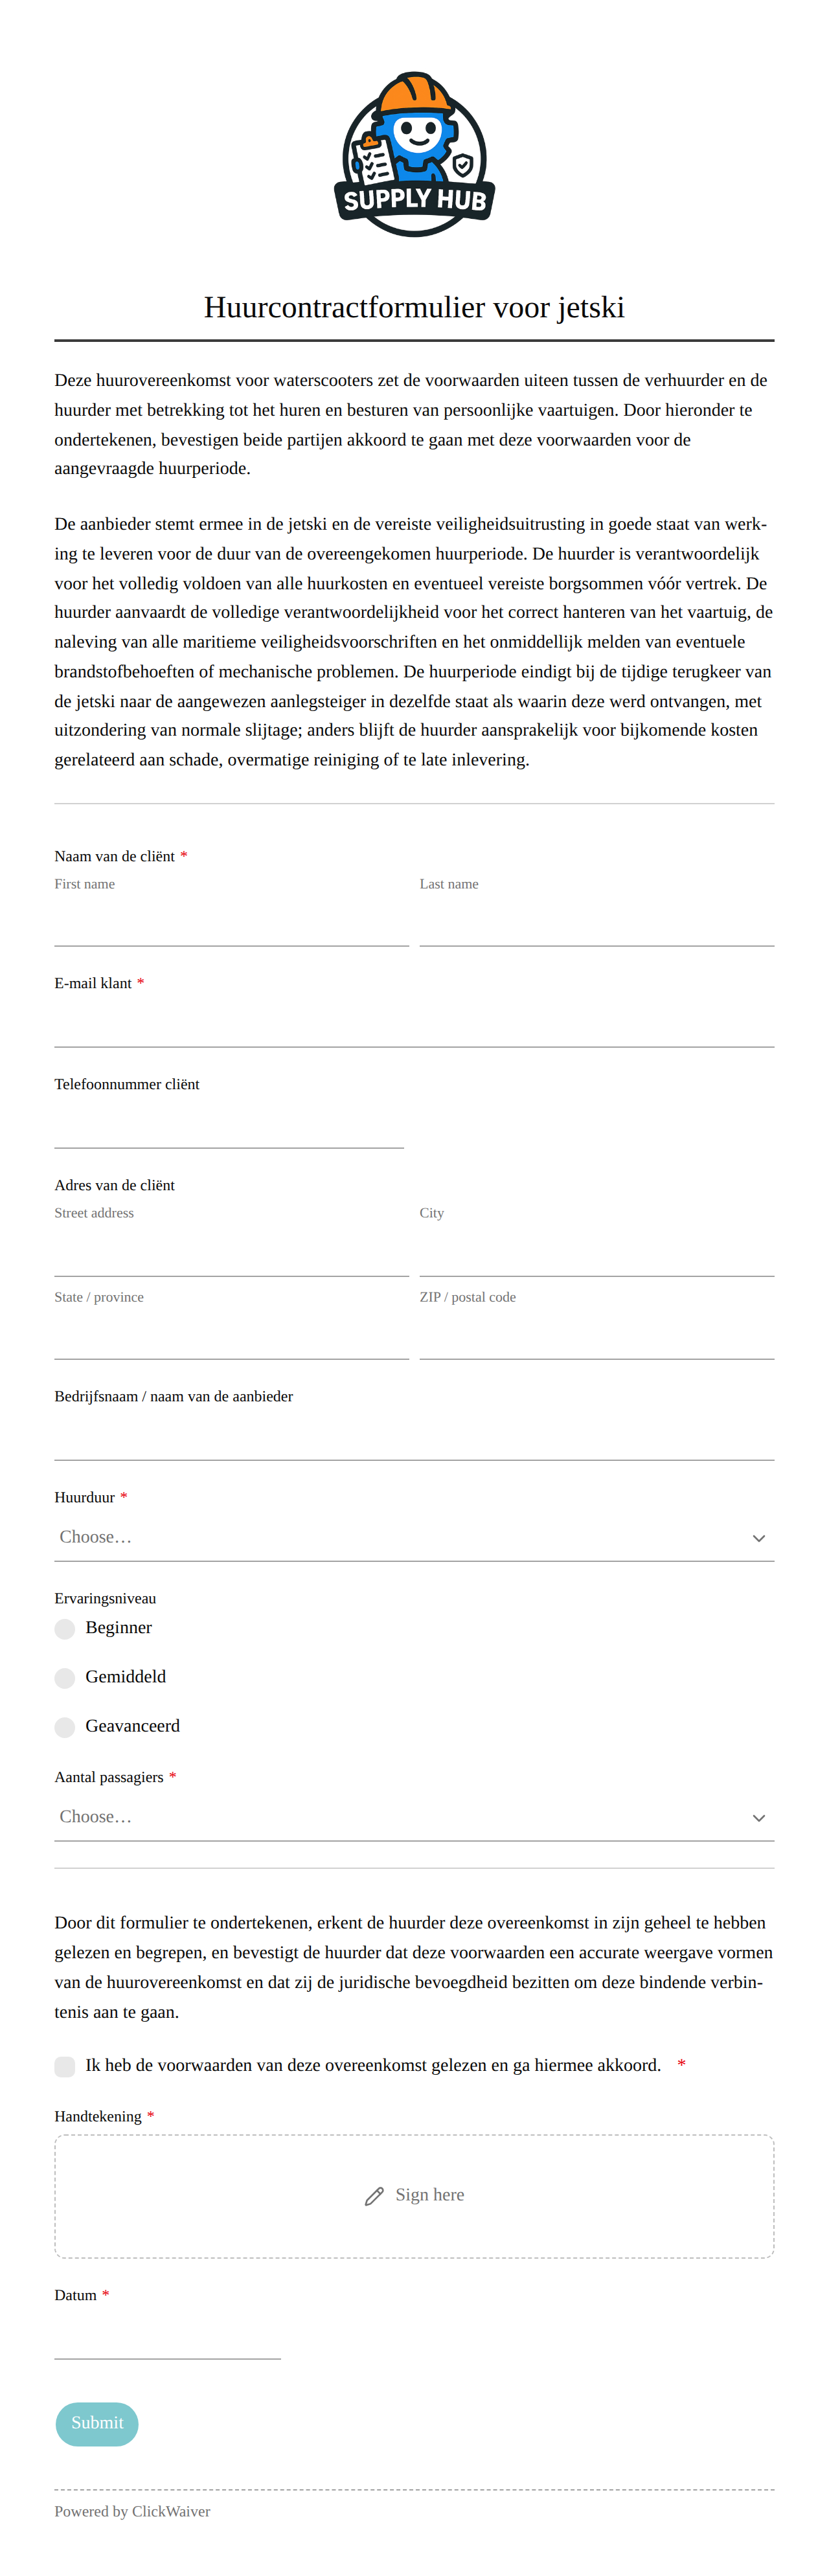
Task: Click the Sign here signature area
Action: point(414,2196)
